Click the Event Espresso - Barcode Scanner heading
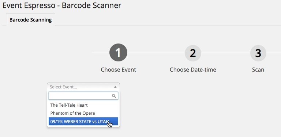 point(62,5)
